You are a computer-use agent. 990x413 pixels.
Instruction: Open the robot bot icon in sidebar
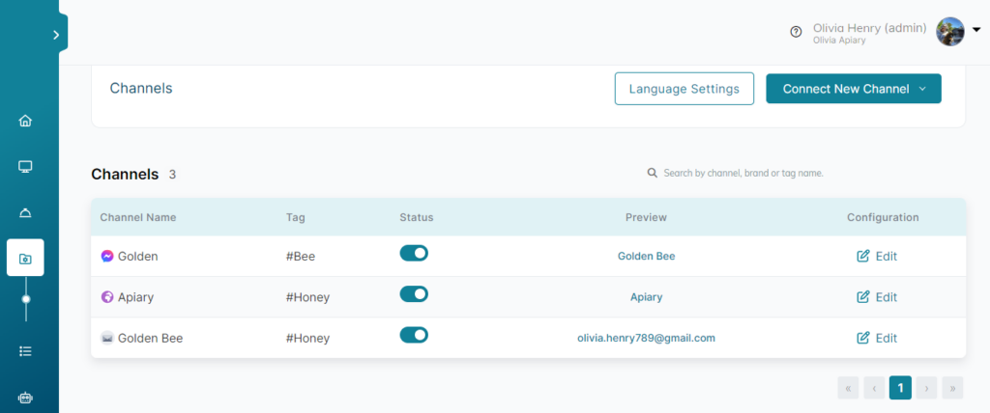(x=25, y=398)
